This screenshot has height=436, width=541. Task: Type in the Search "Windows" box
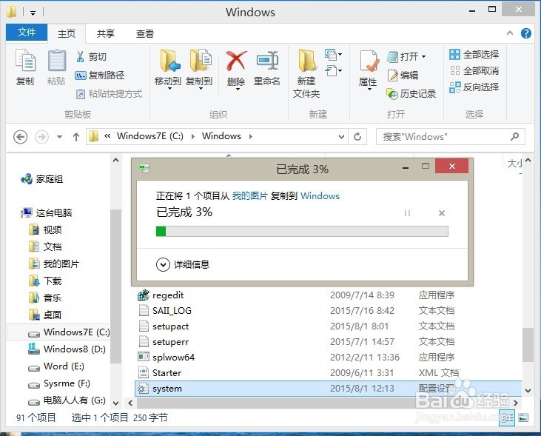[x=445, y=137]
